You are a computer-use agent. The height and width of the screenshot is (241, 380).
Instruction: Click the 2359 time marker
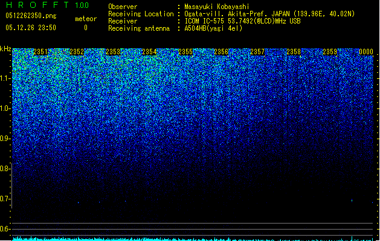tap(330, 52)
